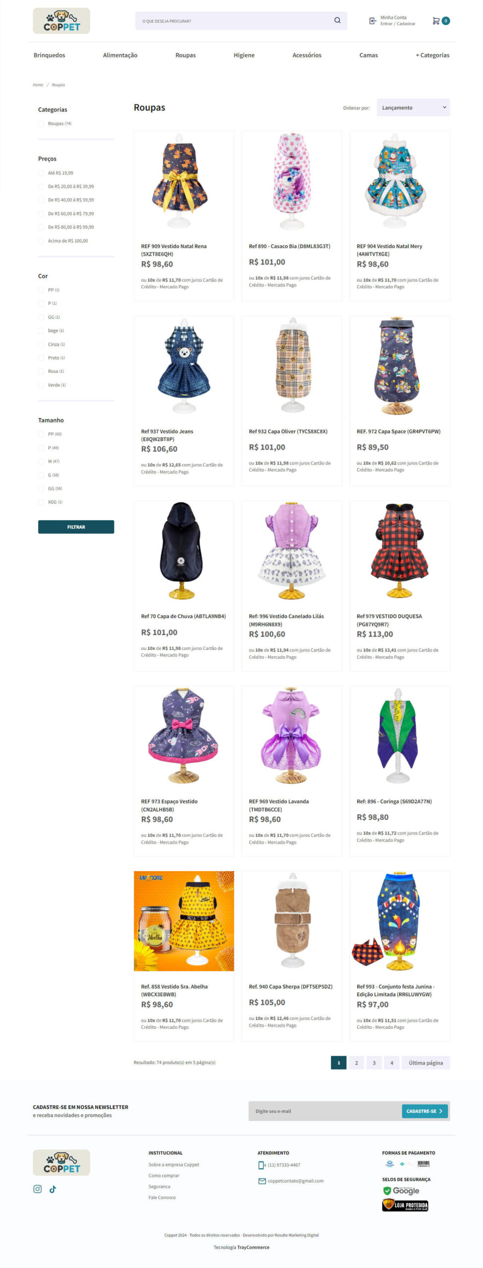
Task: Click the CADASTRE-SE newsletter button
Action: pyautogui.click(x=425, y=1111)
